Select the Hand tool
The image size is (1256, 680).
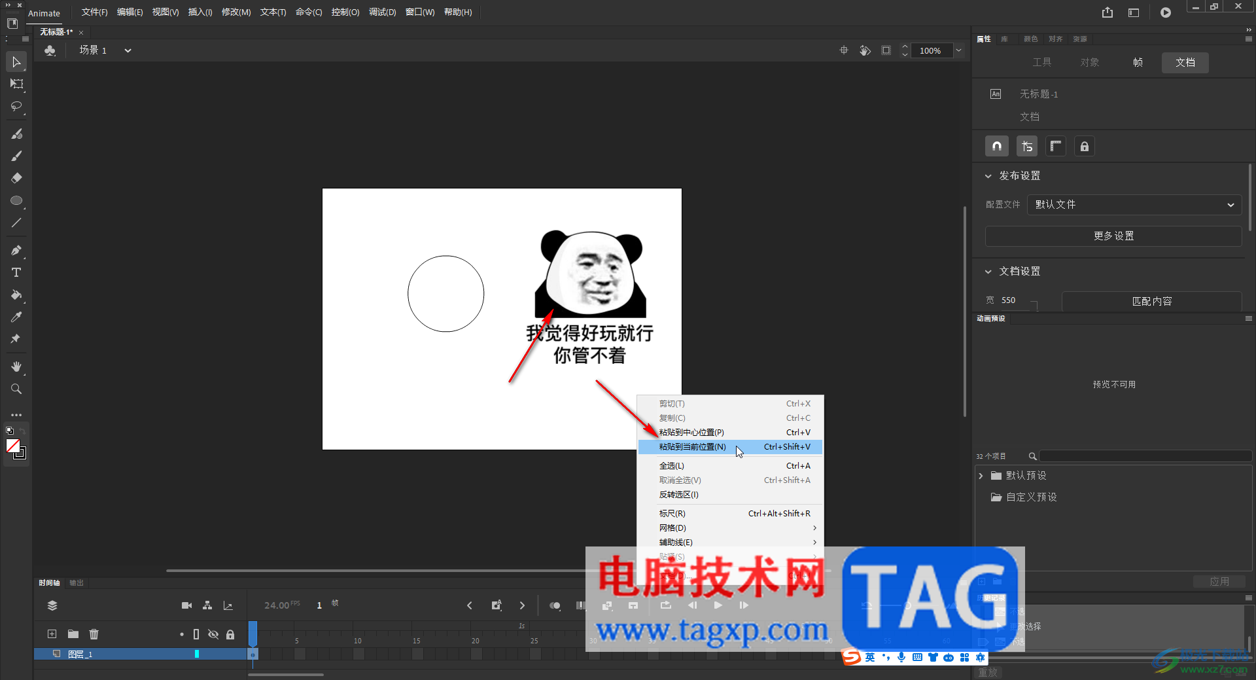16,367
